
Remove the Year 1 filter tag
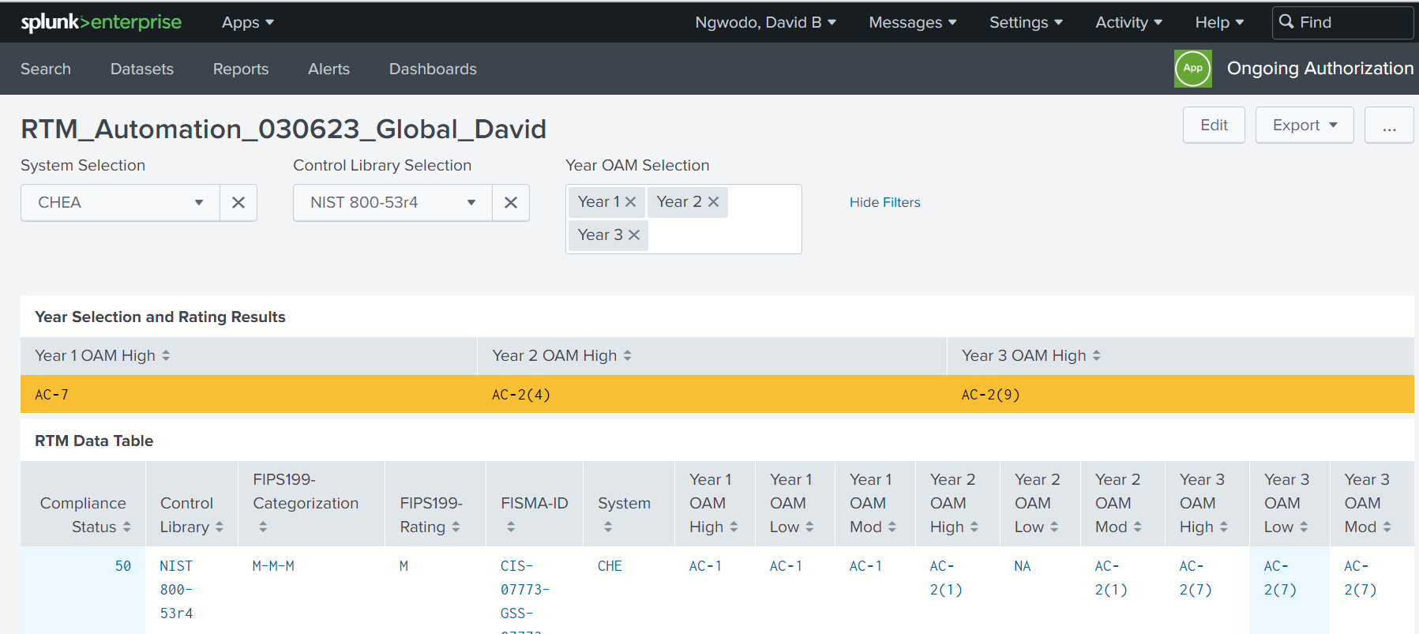(631, 202)
